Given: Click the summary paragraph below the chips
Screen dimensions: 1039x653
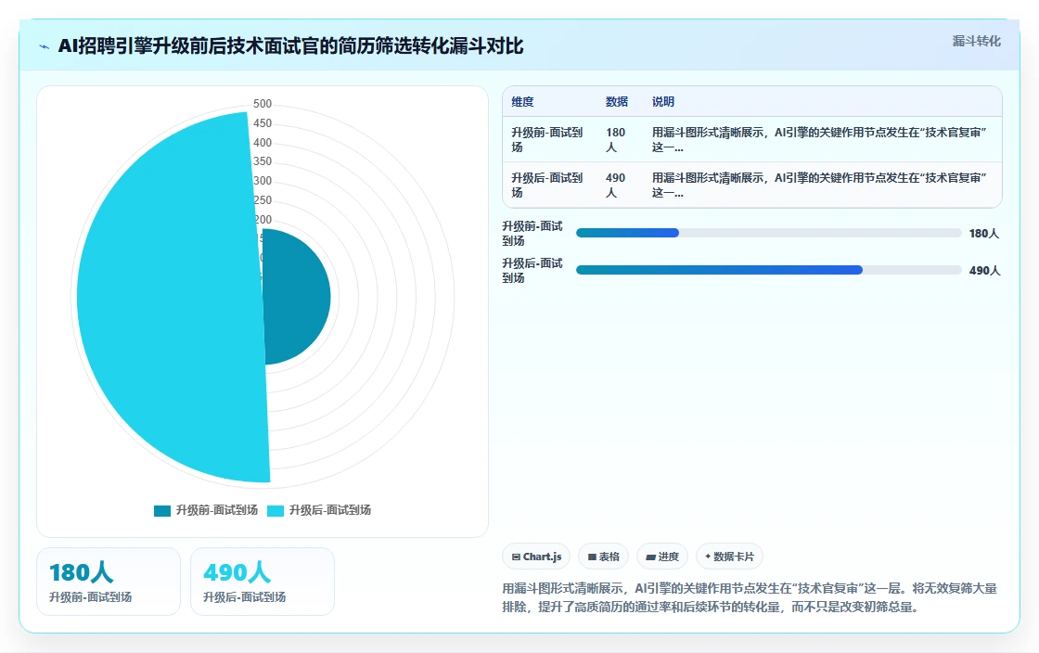Looking at the screenshot, I should [x=750, y=597].
